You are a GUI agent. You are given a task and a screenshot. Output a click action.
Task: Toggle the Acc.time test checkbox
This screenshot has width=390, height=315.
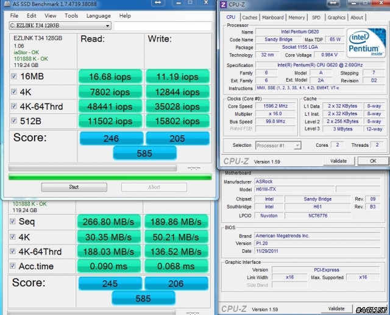[x=12, y=266]
